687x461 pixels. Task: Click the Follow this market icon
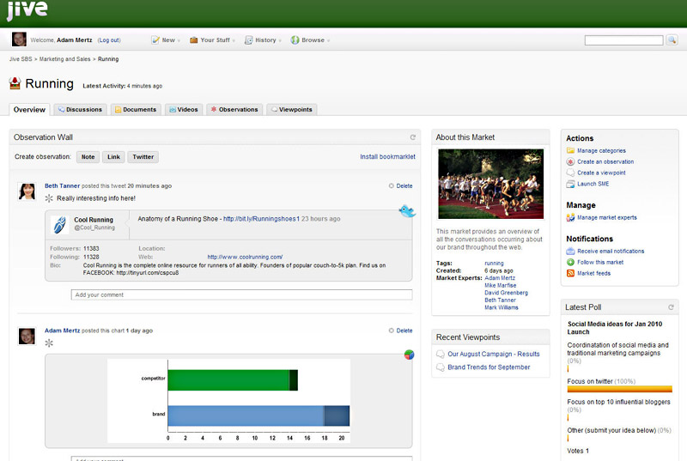(x=570, y=262)
